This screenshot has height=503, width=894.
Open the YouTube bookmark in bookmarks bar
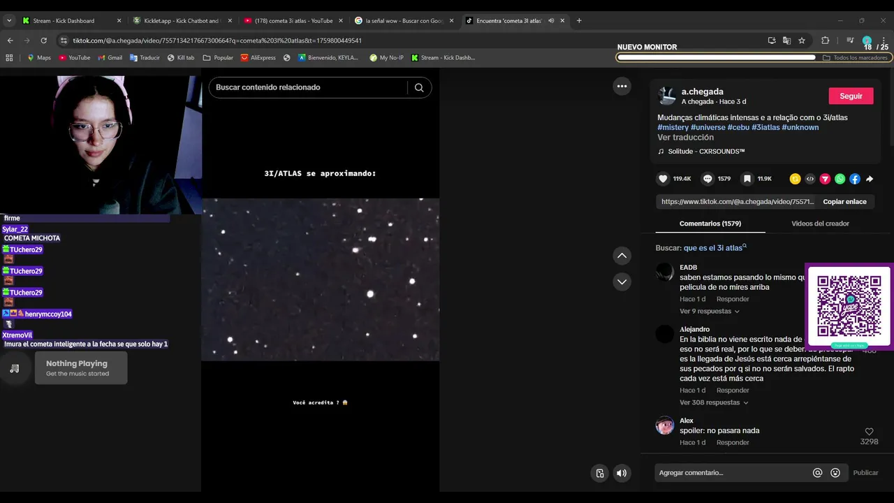coord(75,58)
